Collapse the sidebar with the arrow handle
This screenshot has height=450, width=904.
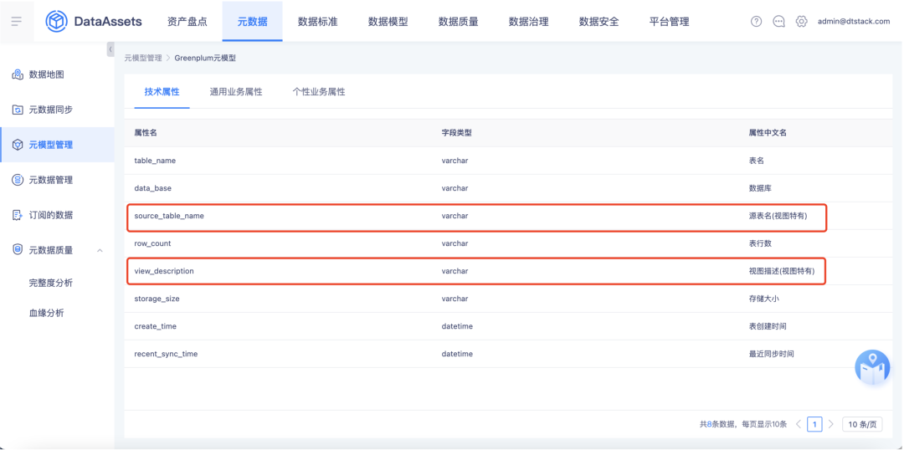click(x=110, y=49)
